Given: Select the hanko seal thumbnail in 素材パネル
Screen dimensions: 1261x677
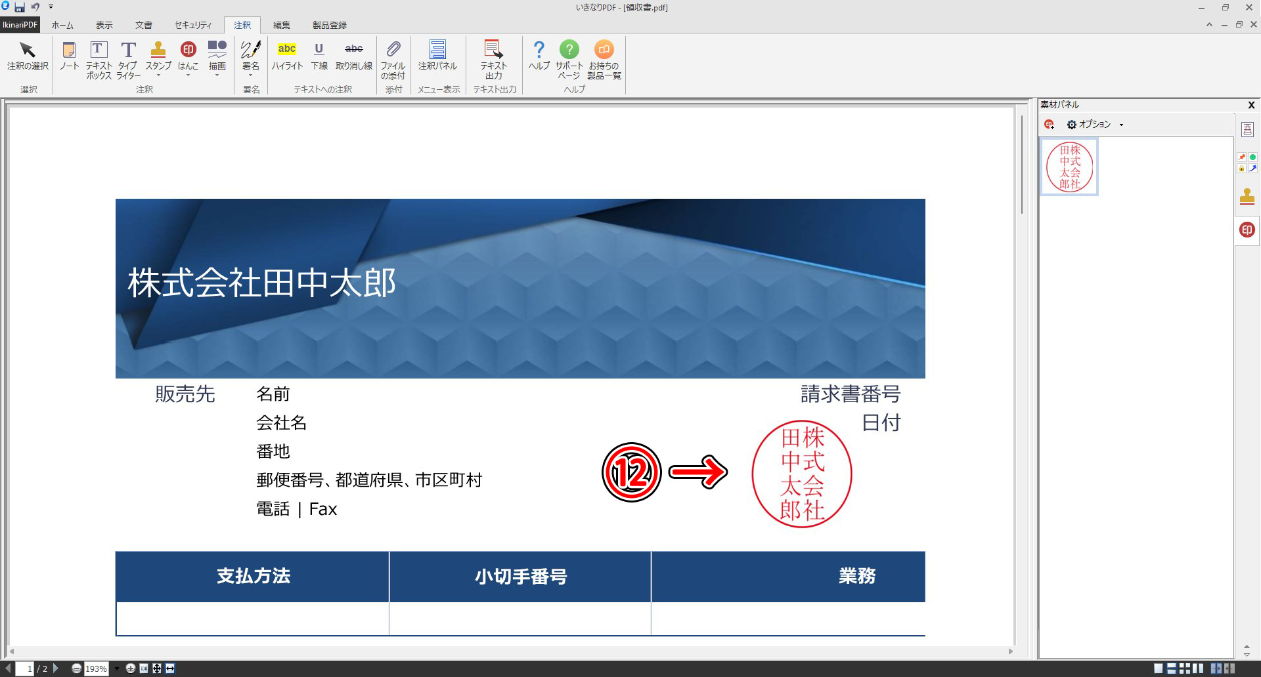Looking at the screenshot, I should click(1069, 167).
